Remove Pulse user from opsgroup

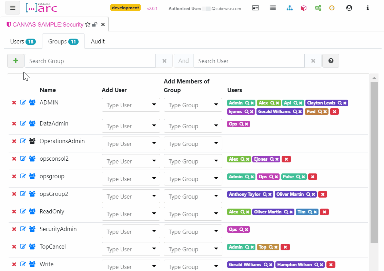click(x=303, y=177)
